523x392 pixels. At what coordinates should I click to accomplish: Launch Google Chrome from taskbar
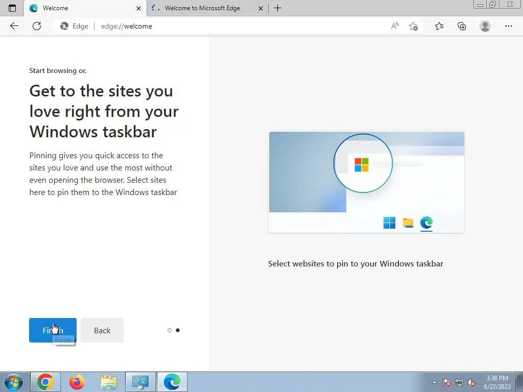(x=45, y=382)
